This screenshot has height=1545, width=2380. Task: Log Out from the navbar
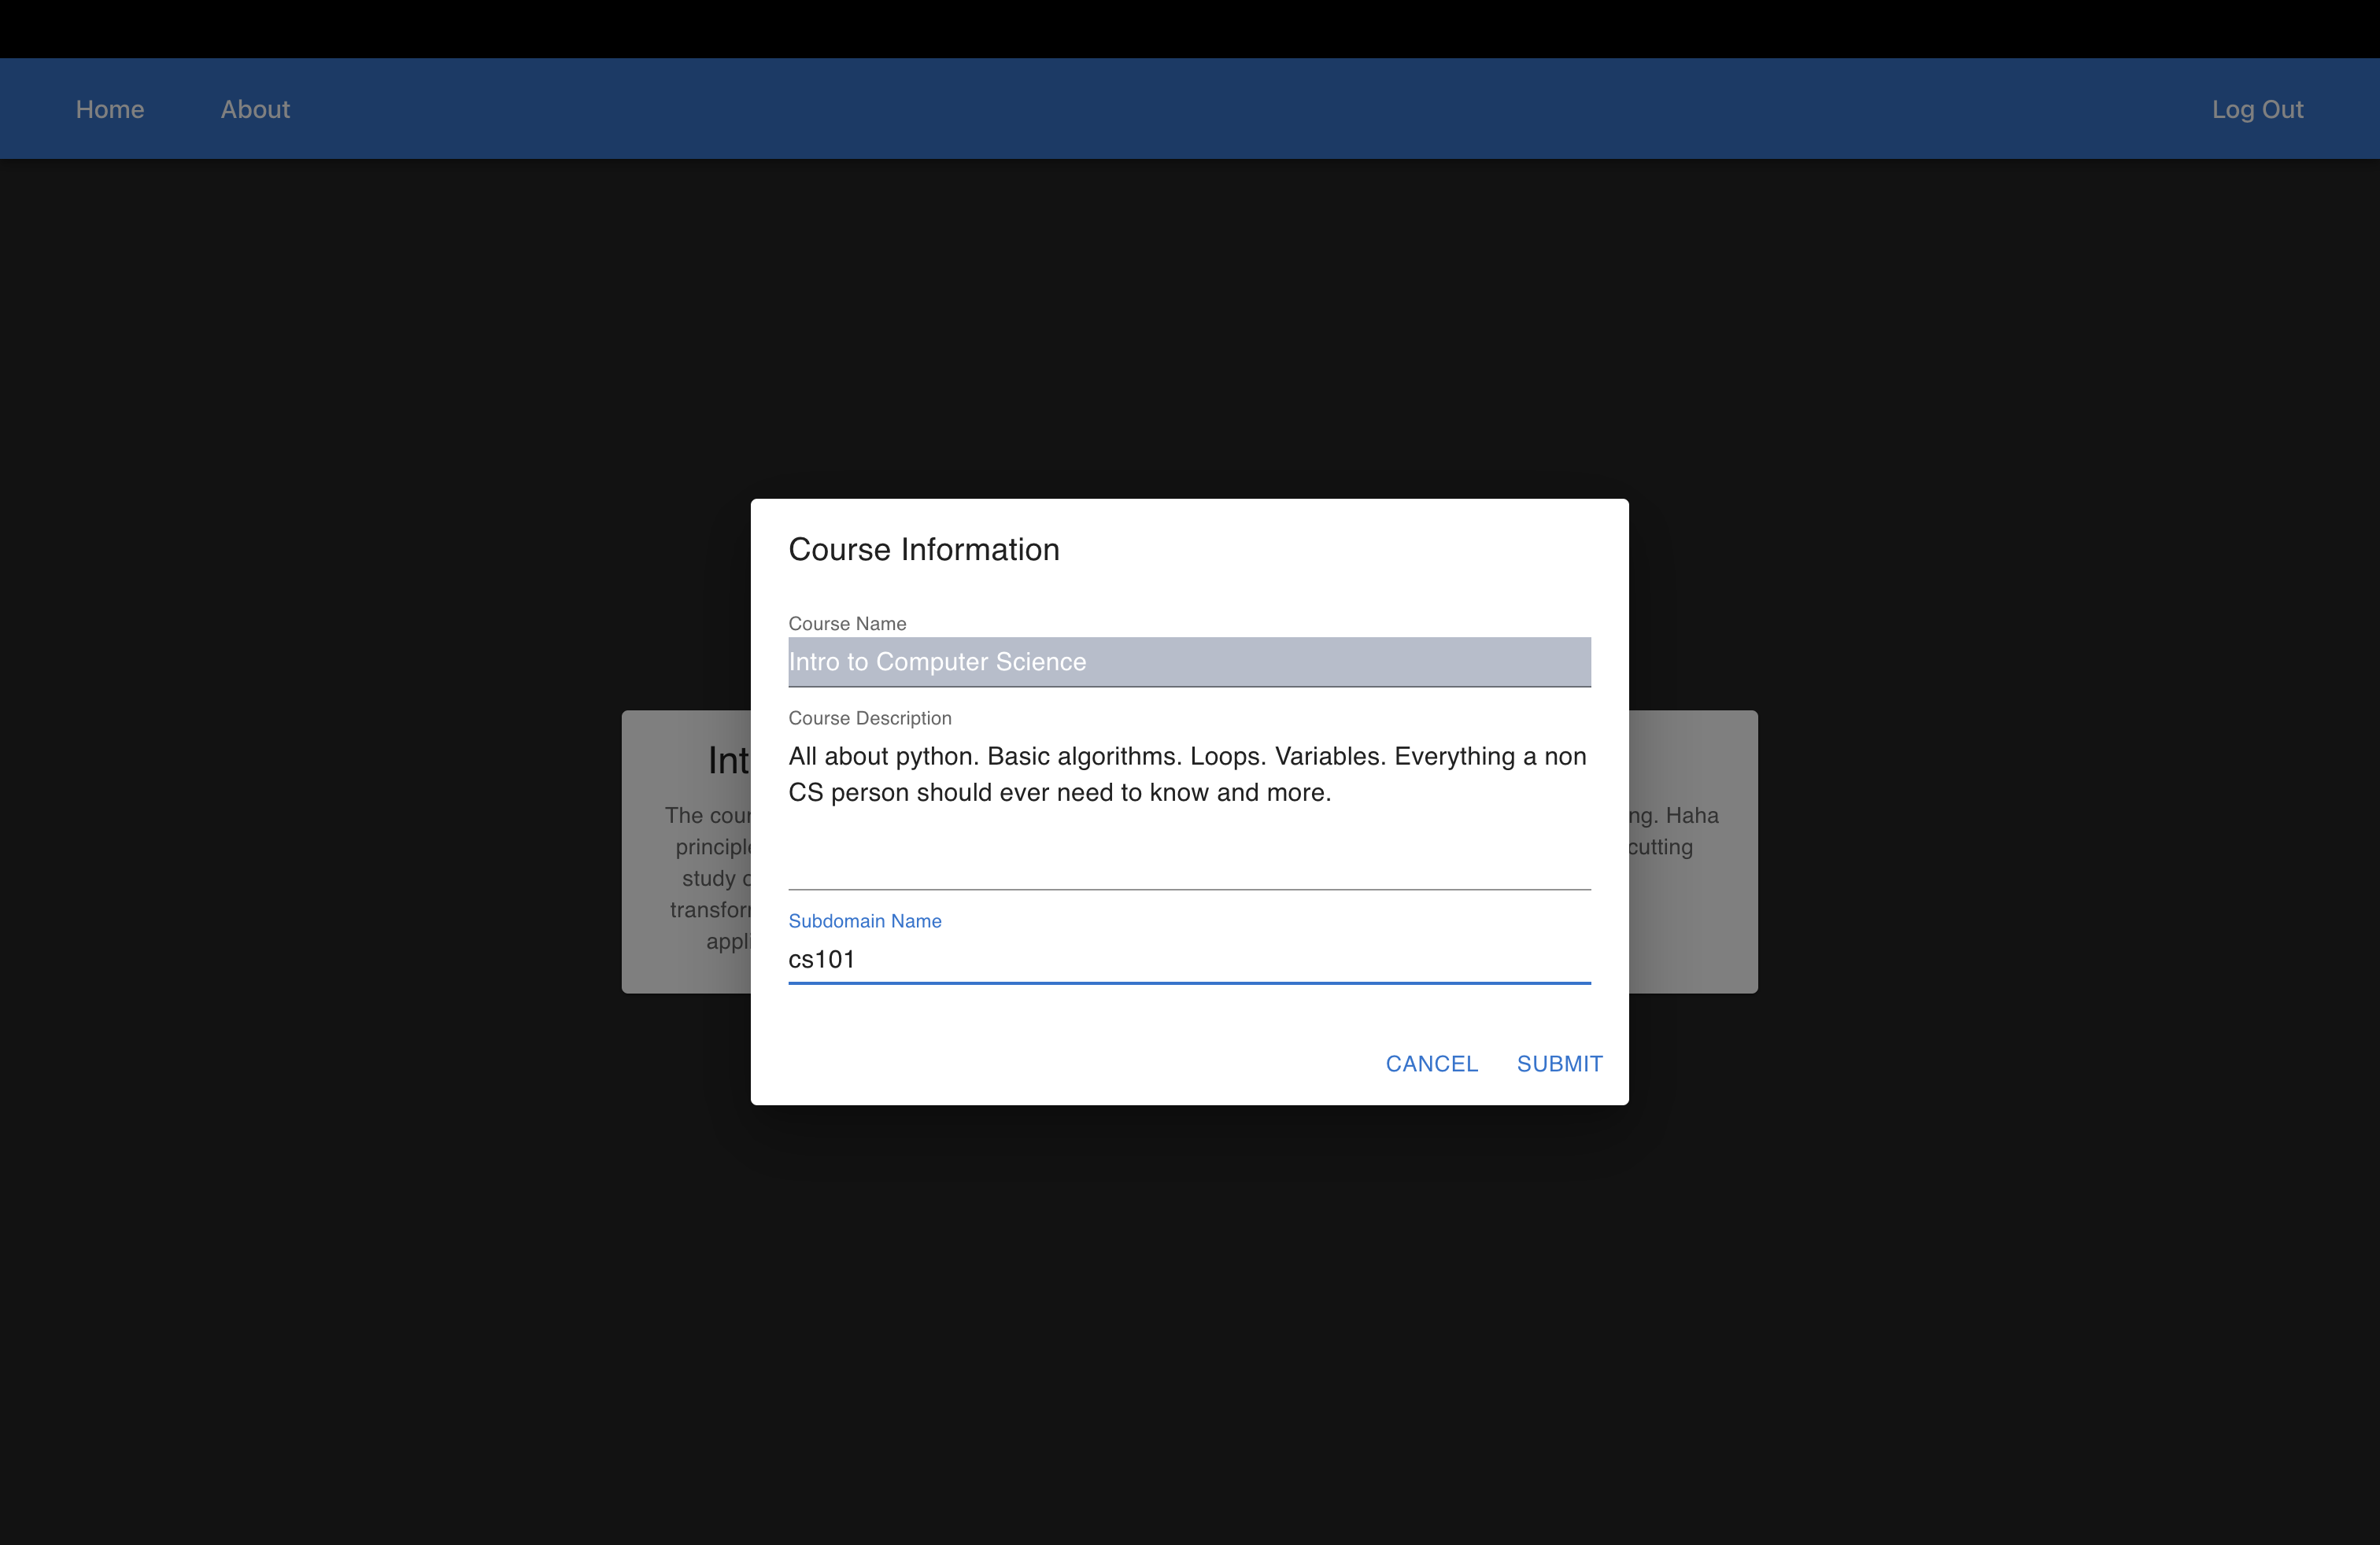tap(2256, 109)
